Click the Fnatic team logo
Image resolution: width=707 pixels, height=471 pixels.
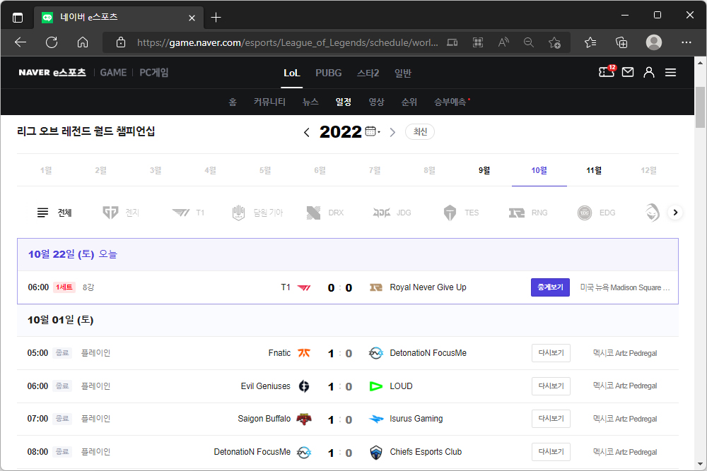(x=304, y=353)
